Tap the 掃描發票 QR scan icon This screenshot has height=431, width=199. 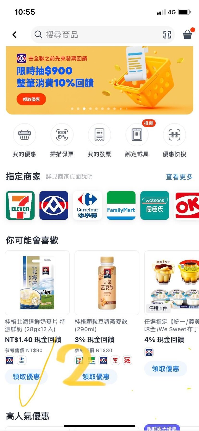click(x=62, y=135)
